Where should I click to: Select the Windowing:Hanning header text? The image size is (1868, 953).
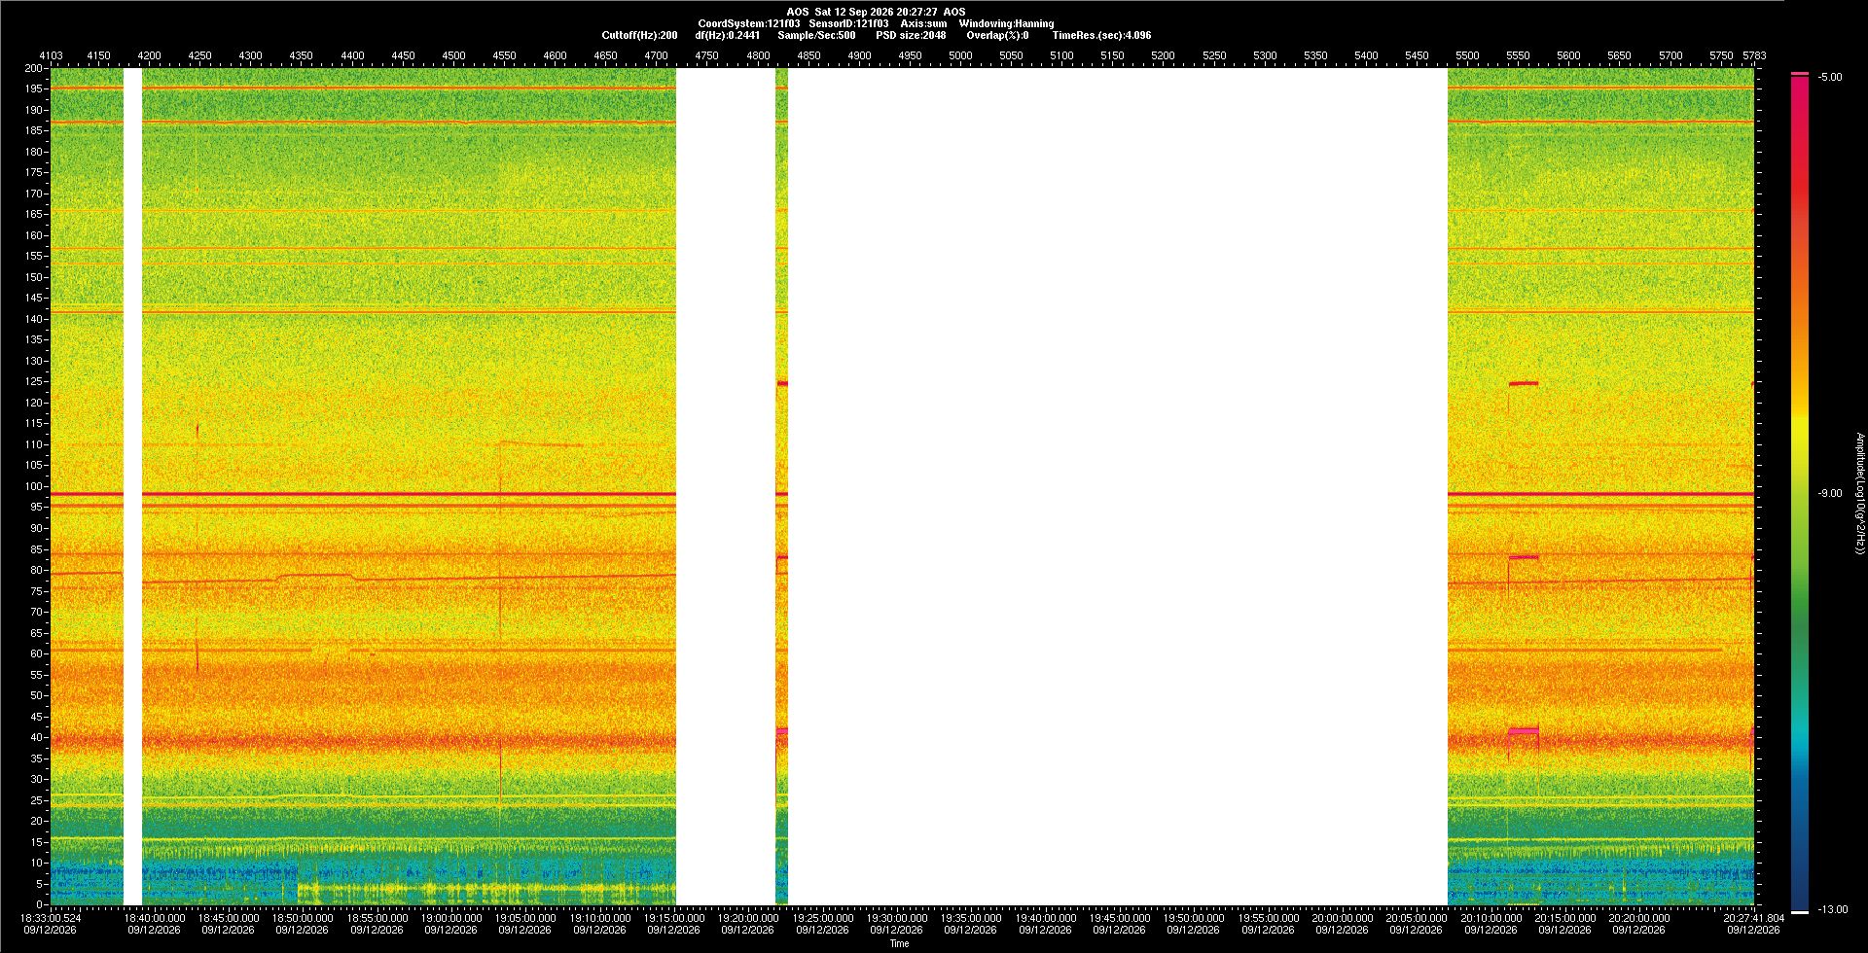pyautogui.click(x=1006, y=23)
